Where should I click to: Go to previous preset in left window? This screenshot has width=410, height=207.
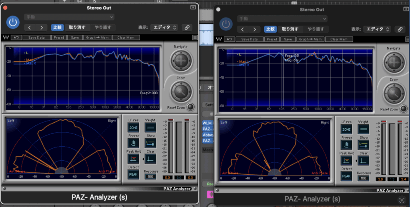(30, 28)
